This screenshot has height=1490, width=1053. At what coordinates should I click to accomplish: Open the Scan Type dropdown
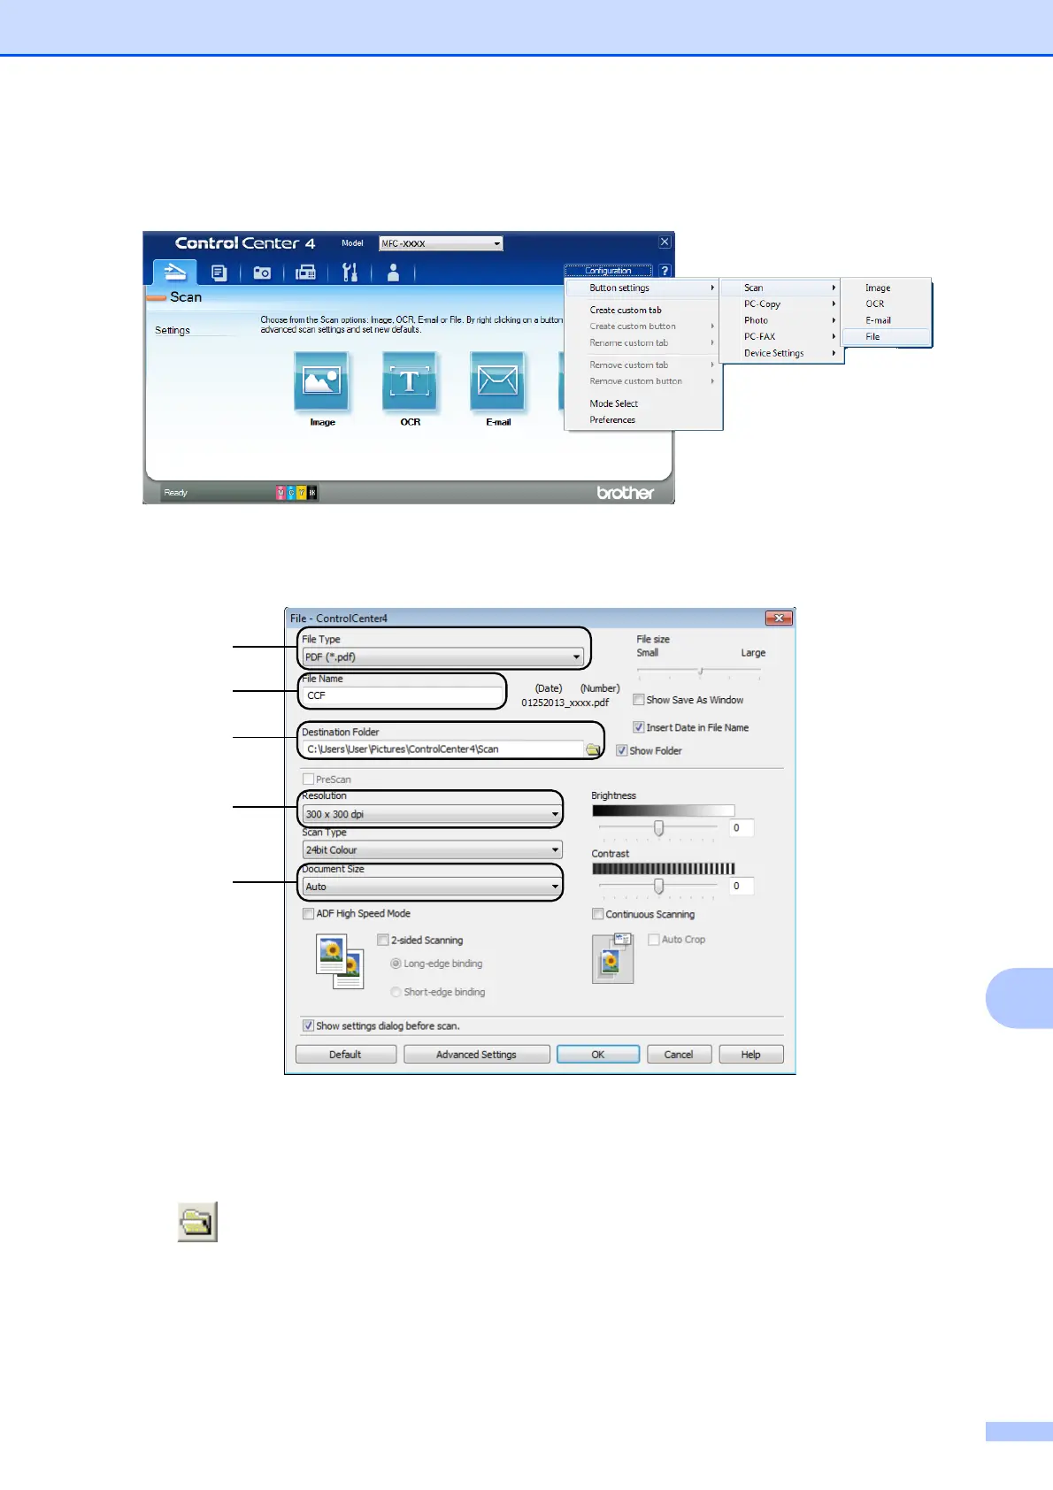coord(432,849)
